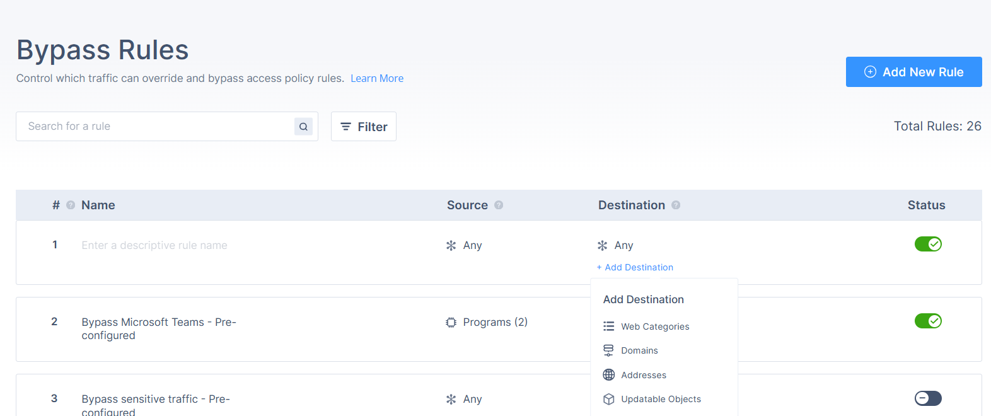The width and height of the screenshot is (991, 416).
Task: Click the Add New Rule button
Action: (913, 72)
